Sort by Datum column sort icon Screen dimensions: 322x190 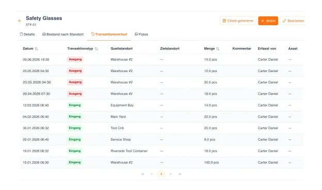(x=36, y=49)
